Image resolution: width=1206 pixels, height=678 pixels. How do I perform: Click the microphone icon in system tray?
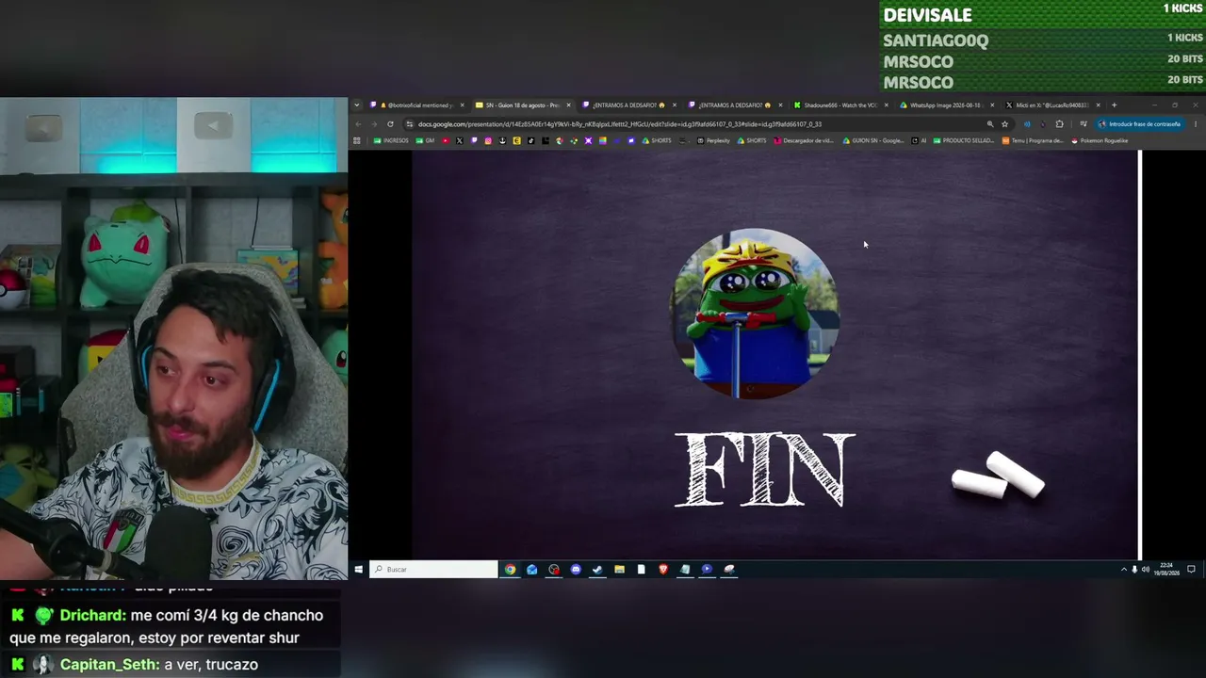coord(1134,569)
